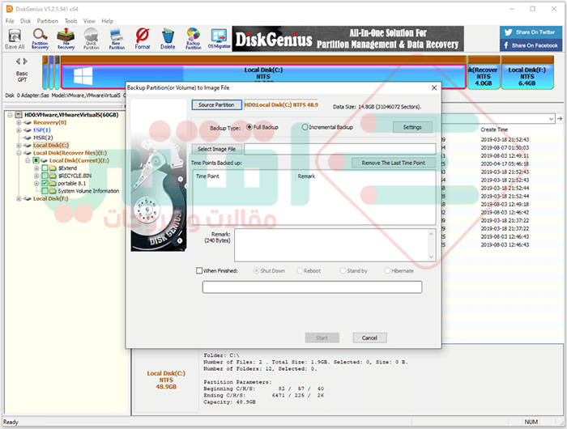The height and width of the screenshot is (429, 567).
Task: Launch the File Recovery tool
Action: [66, 39]
